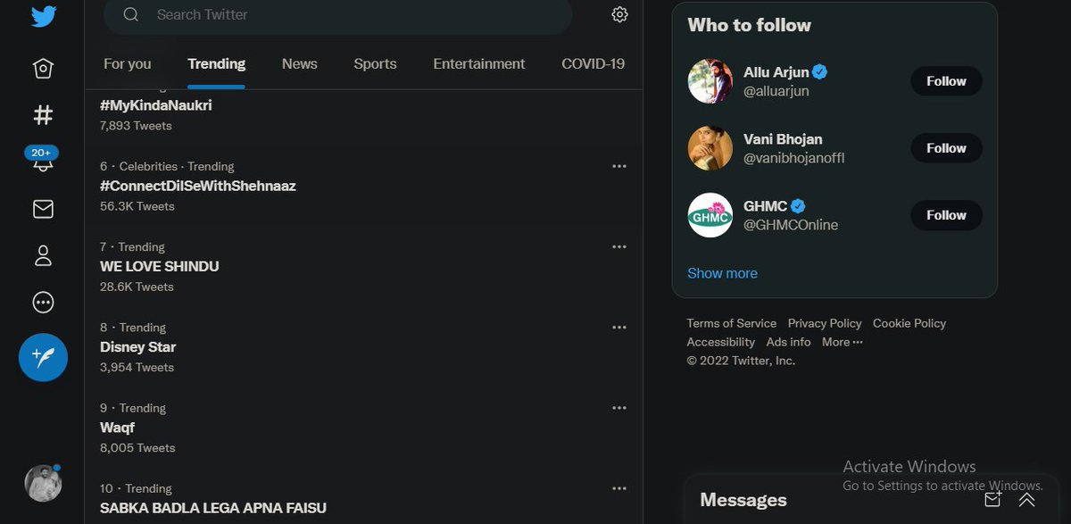Open trend Disney Star
1071x524 pixels.
(x=137, y=346)
